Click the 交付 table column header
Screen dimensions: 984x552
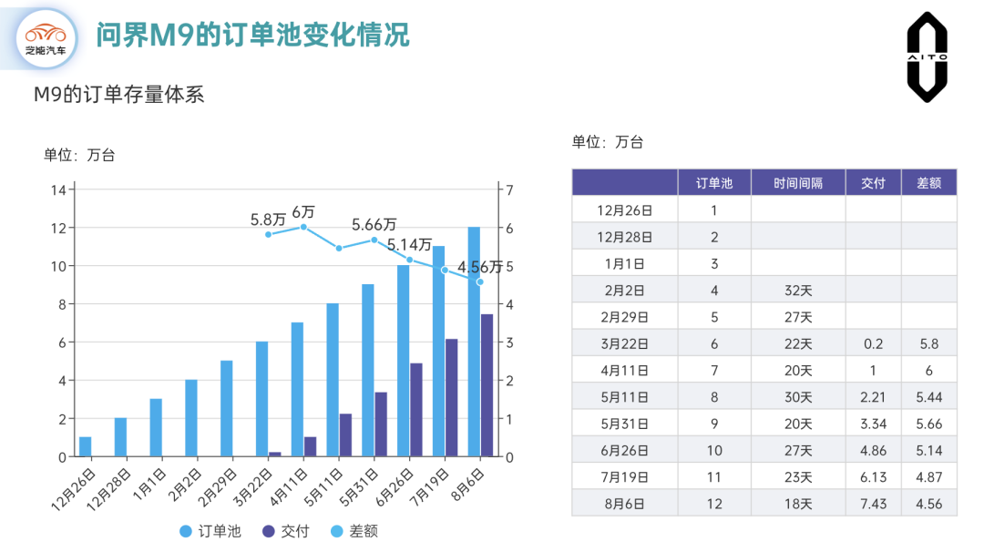tap(873, 183)
